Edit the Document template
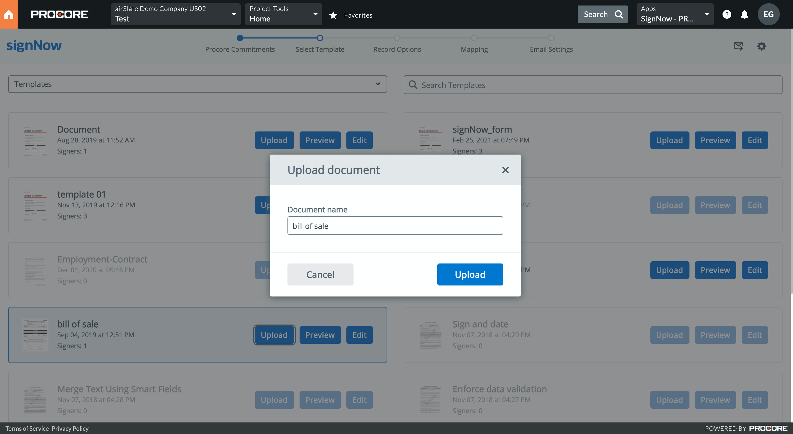This screenshot has width=793, height=434. [x=359, y=140]
